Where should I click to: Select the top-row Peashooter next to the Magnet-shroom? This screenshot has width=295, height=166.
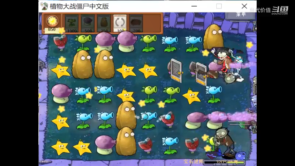pos(84,42)
